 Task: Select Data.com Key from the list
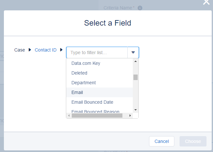click(x=86, y=63)
